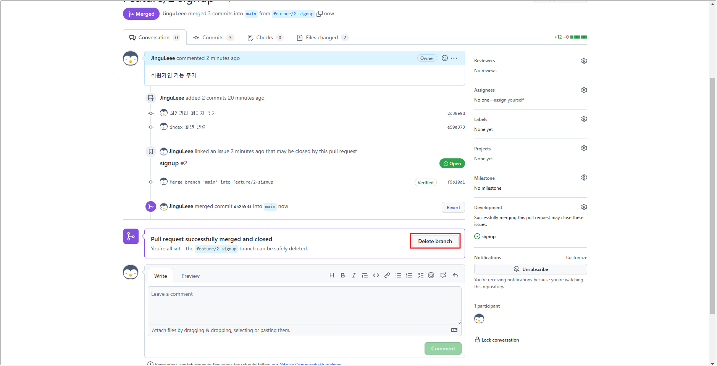Viewport: 717px width, 366px height.
Task: Add a link using the link icon
Action: click(x=387, y=276)
